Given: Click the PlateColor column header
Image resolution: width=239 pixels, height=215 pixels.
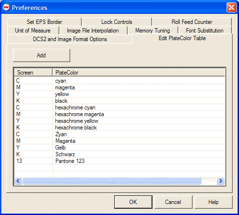Looking at the screenshot, I should pos(139,73).
